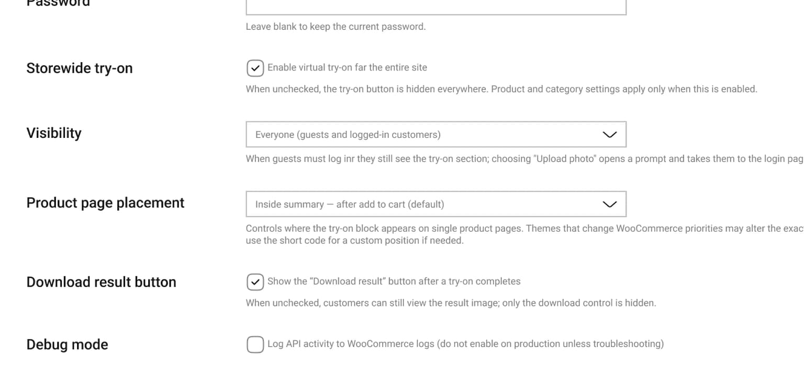804x375 pixels.
Task: Click the Visibility dropdown chevron
Action: (x=609, y=134)
